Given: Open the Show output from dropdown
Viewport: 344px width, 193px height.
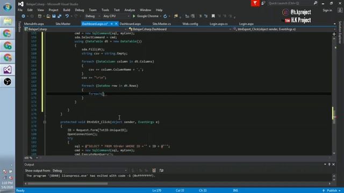Looking at the screenshot, I should pyautogui.click(x=90, y=170).
